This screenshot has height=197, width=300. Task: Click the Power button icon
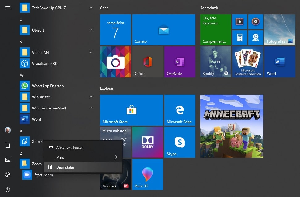(8, 190)
